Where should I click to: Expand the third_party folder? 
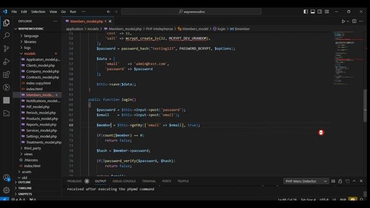32,148
